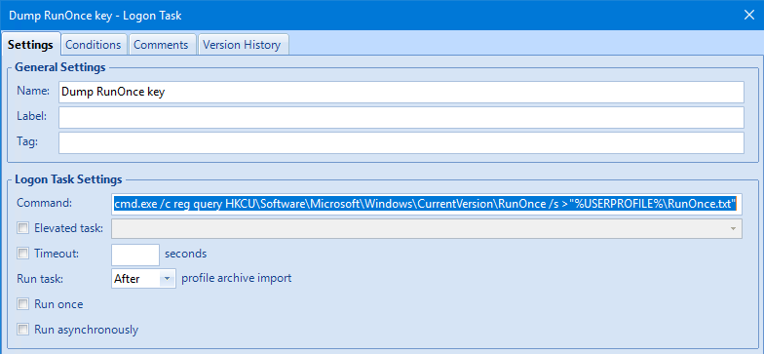Check the Run asynchronously option
This screenshot has height=354, width=764.
coord(23,330)
